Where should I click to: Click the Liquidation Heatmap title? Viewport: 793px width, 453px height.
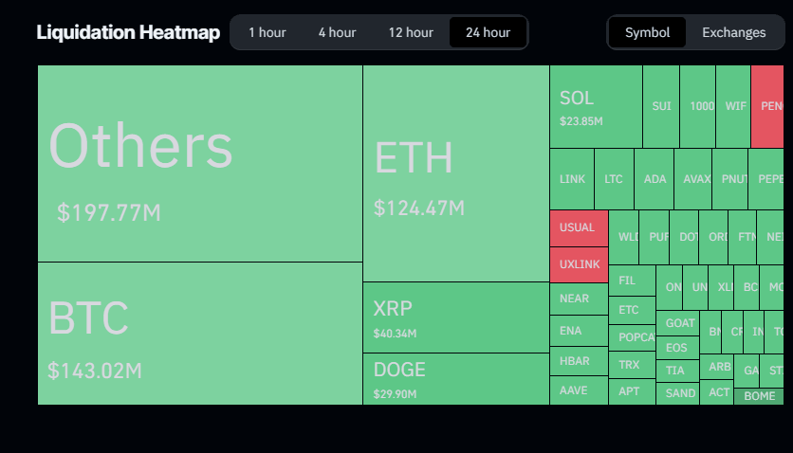coord(128,32)
